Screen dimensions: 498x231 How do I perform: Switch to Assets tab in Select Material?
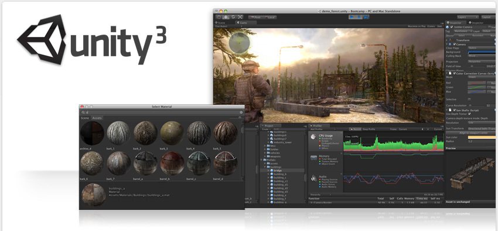point(97,118)
